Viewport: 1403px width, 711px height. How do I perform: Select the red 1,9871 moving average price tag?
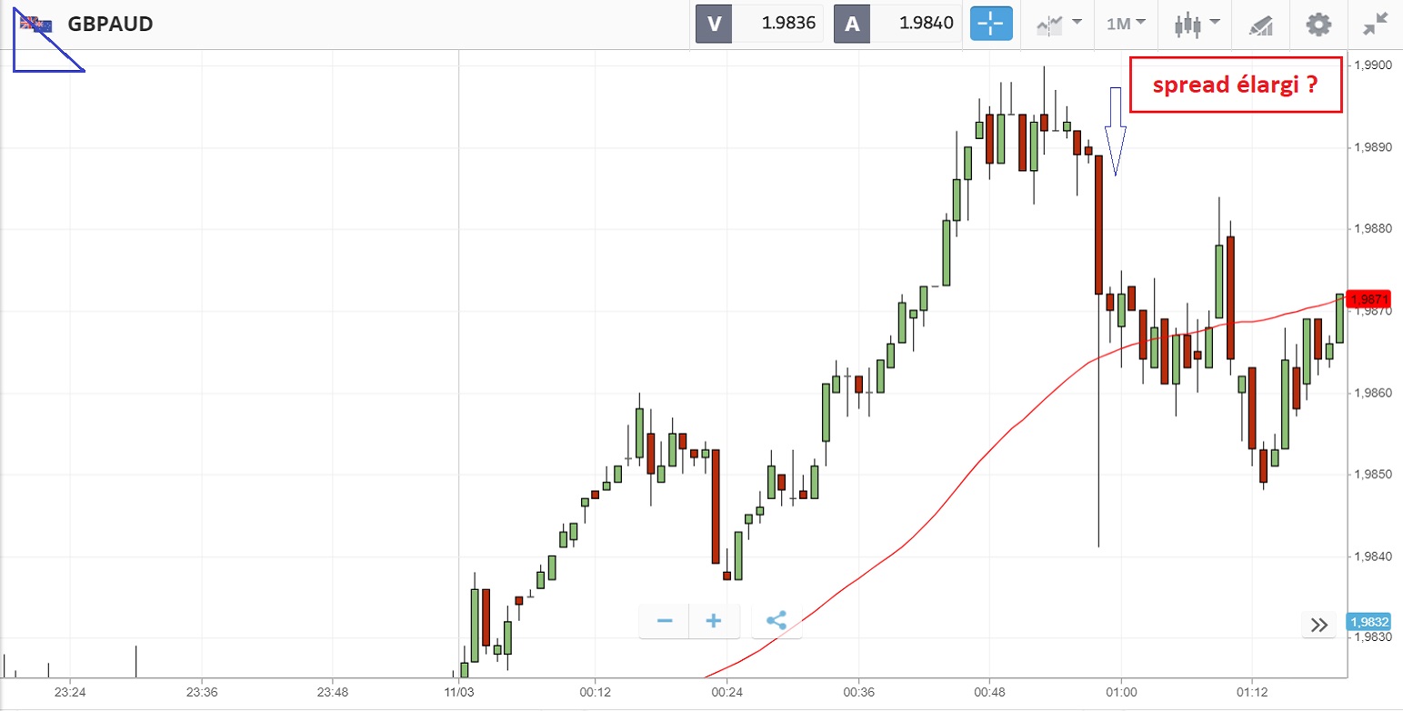pos(1369,299)
